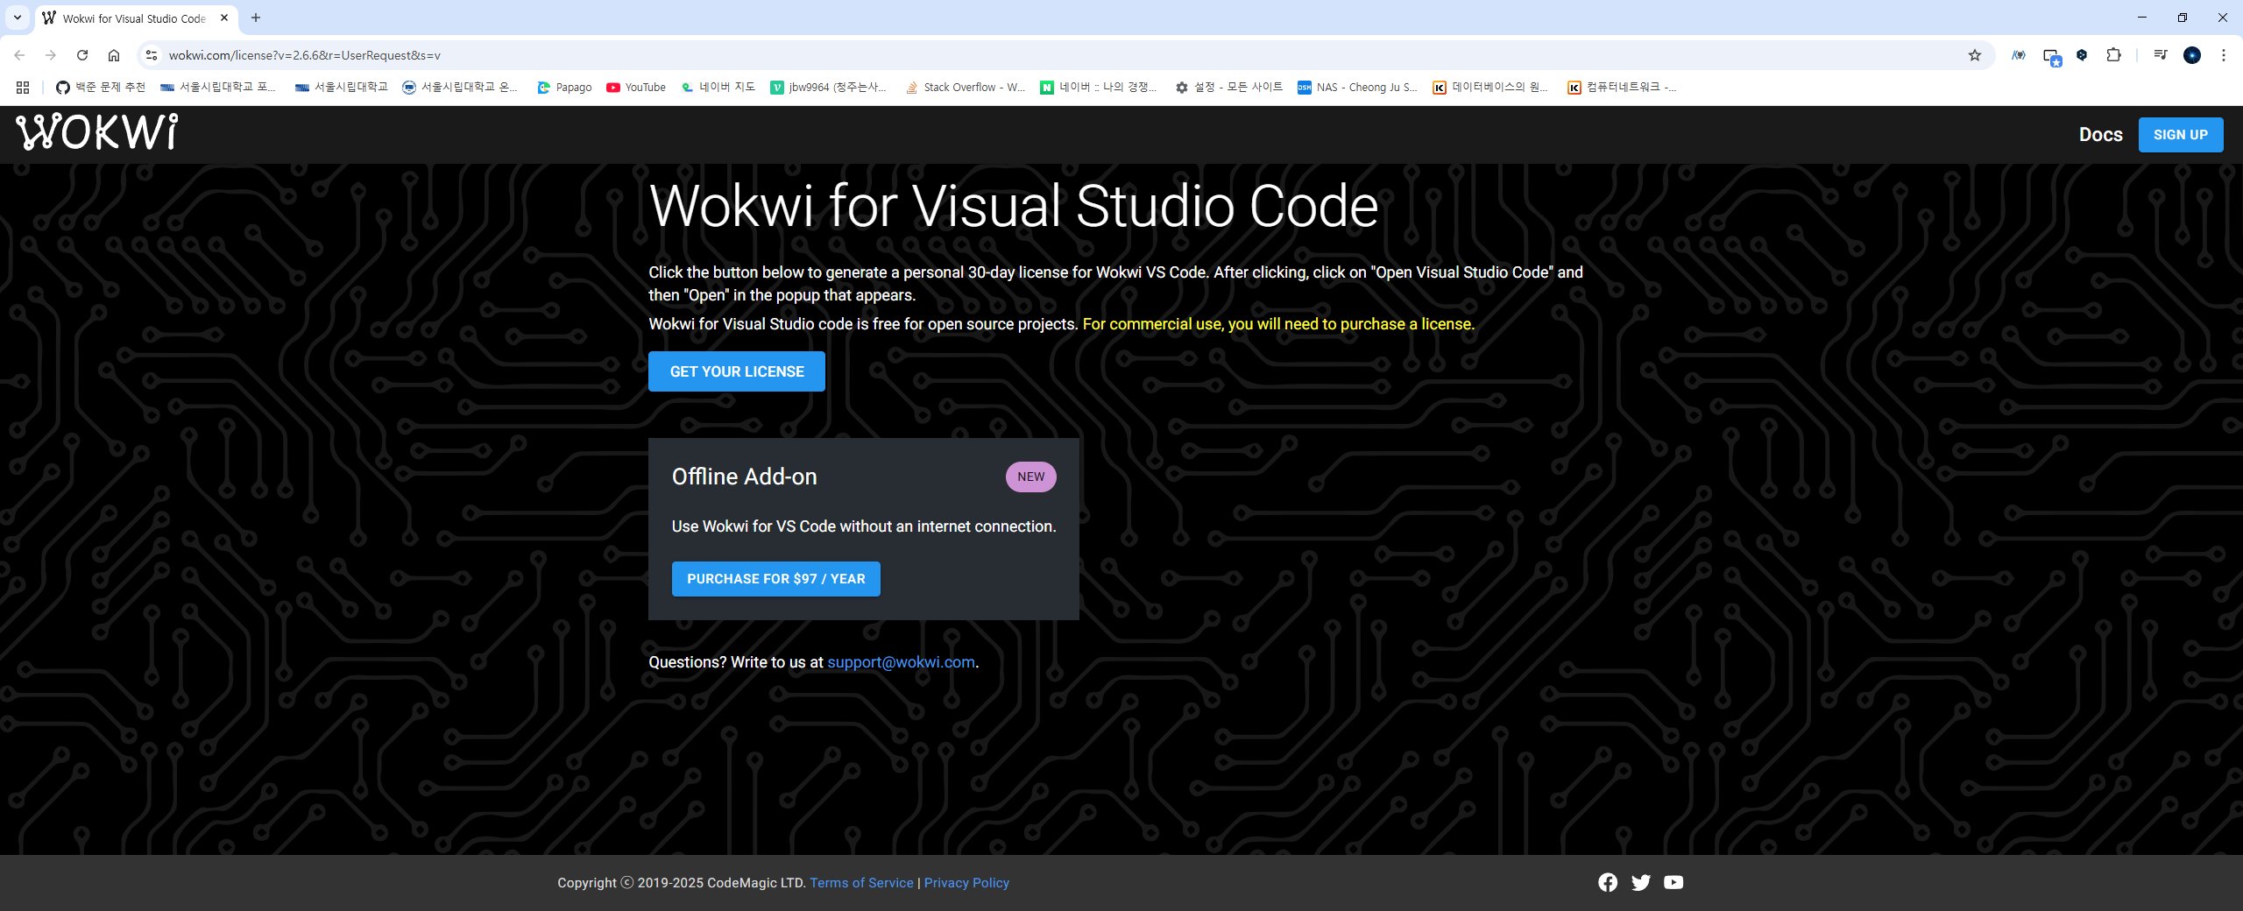Click the Wokwi for Visual Studio Code heading

click(1014, 206)
